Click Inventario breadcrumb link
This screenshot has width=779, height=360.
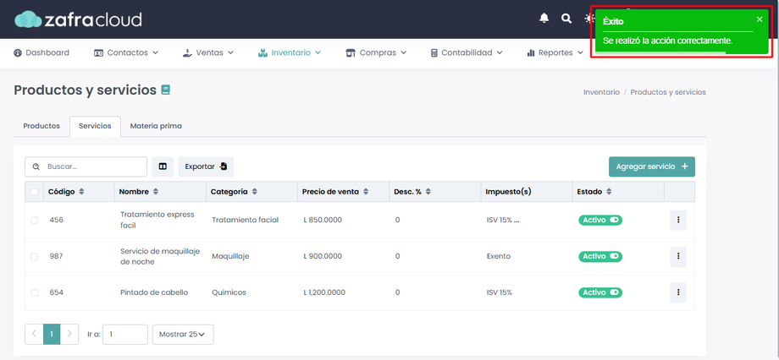coord(601,92)
